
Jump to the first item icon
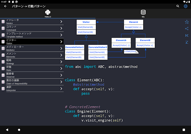click(187, 35)
